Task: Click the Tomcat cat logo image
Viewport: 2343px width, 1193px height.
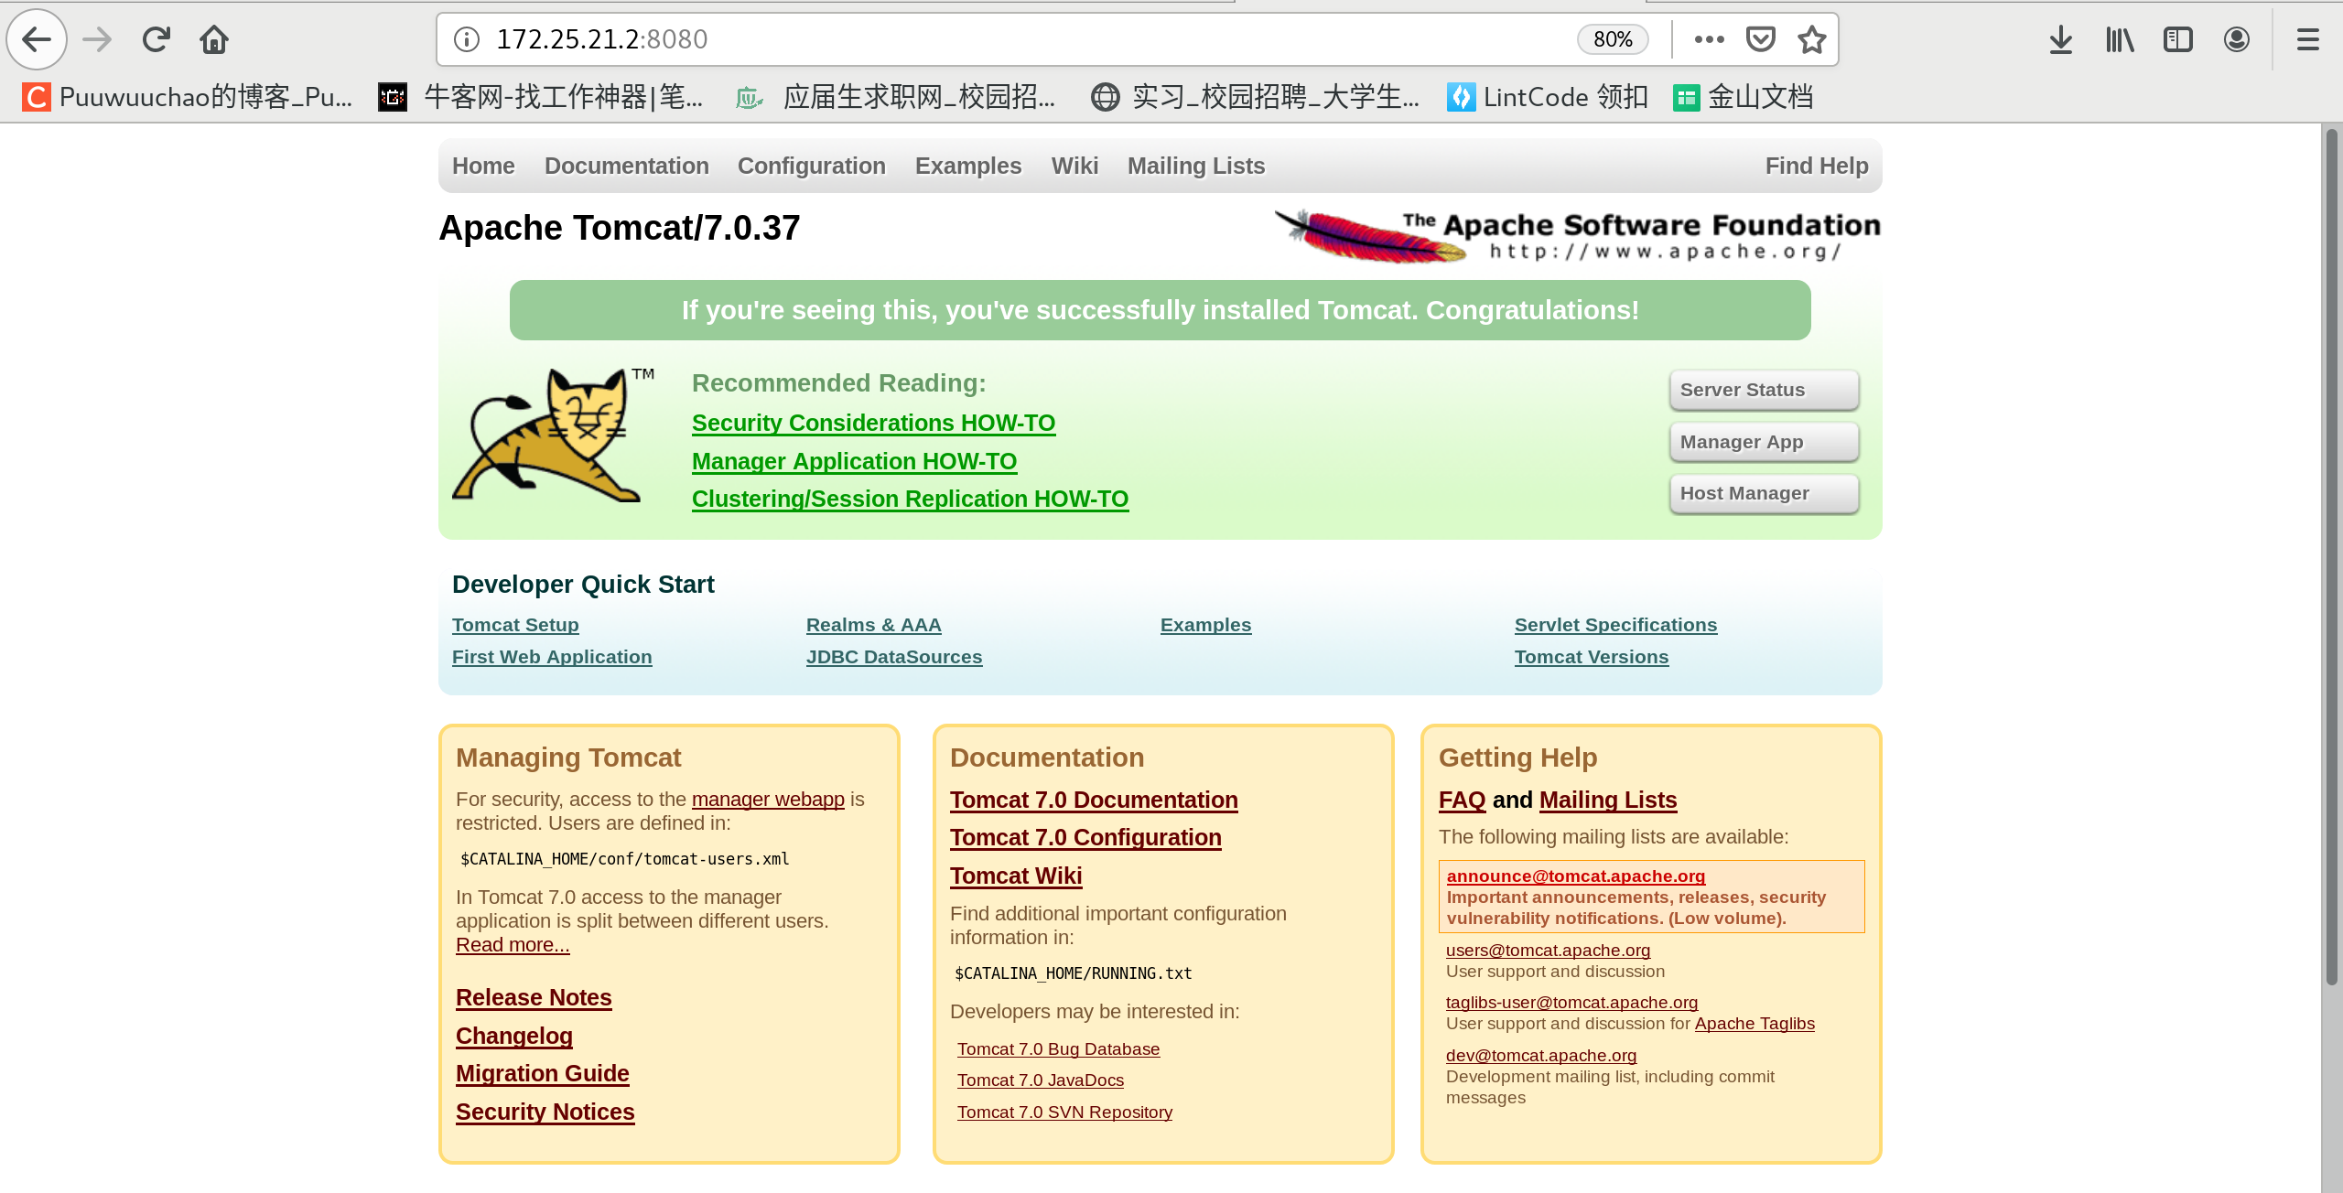Action: (553, 435)
